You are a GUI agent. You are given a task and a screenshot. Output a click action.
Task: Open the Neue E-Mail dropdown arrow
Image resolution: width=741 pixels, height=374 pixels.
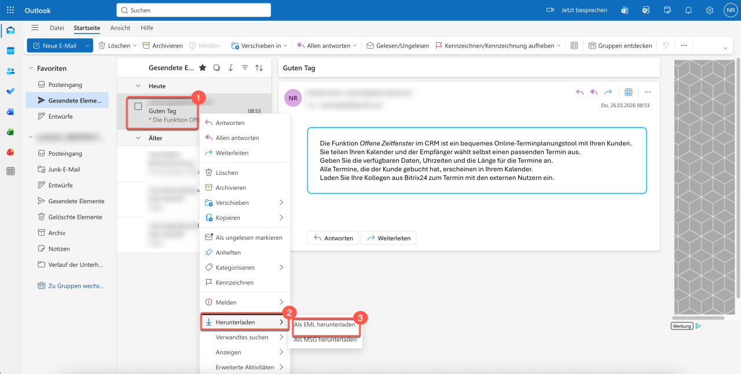tap(87, 46)
